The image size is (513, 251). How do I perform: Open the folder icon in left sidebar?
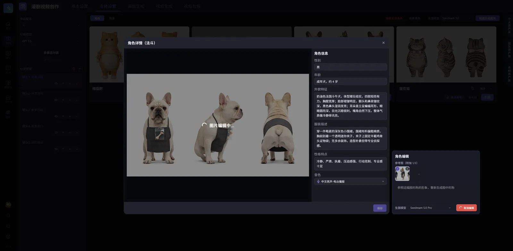[x=8, y=98]
